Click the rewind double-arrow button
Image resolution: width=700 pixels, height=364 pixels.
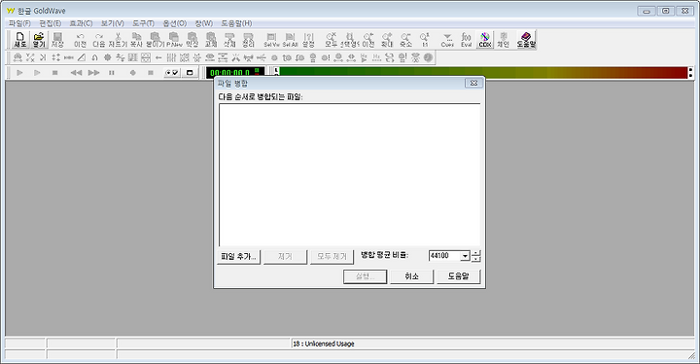(76, 72)
